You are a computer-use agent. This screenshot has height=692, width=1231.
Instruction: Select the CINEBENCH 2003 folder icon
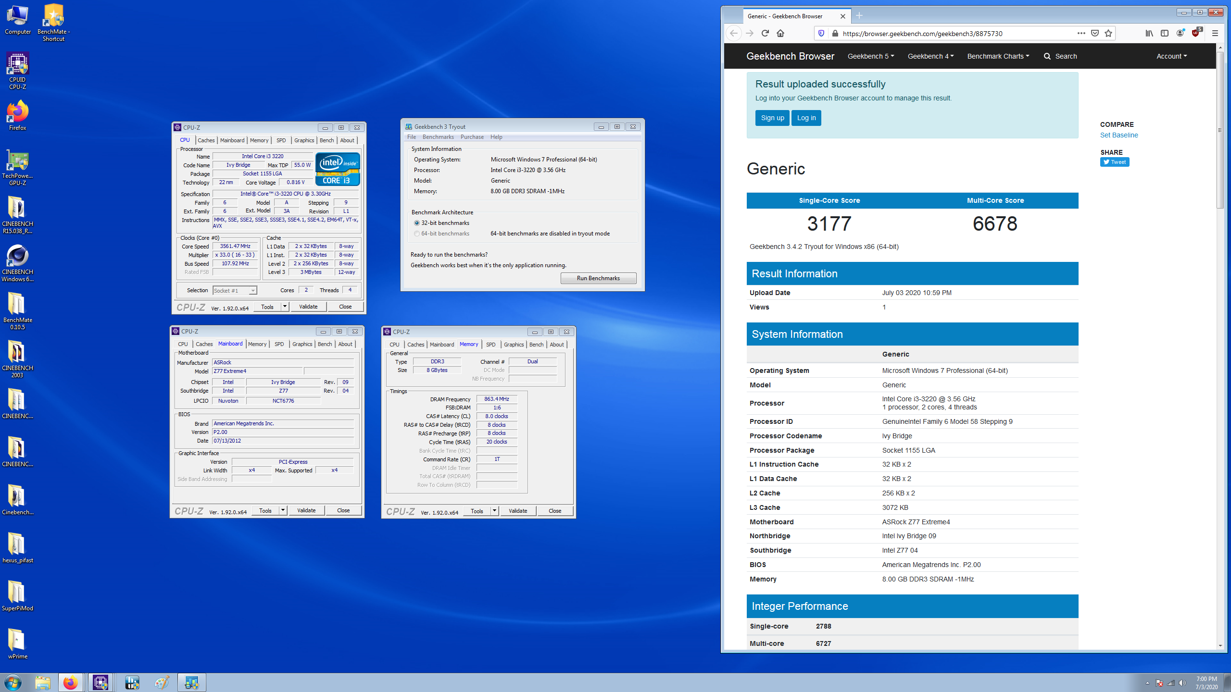pos(18,359)
